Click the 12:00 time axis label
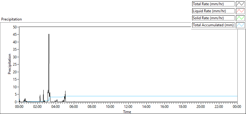This screenshot has width=246, height=114. click(x=128, y=107)
